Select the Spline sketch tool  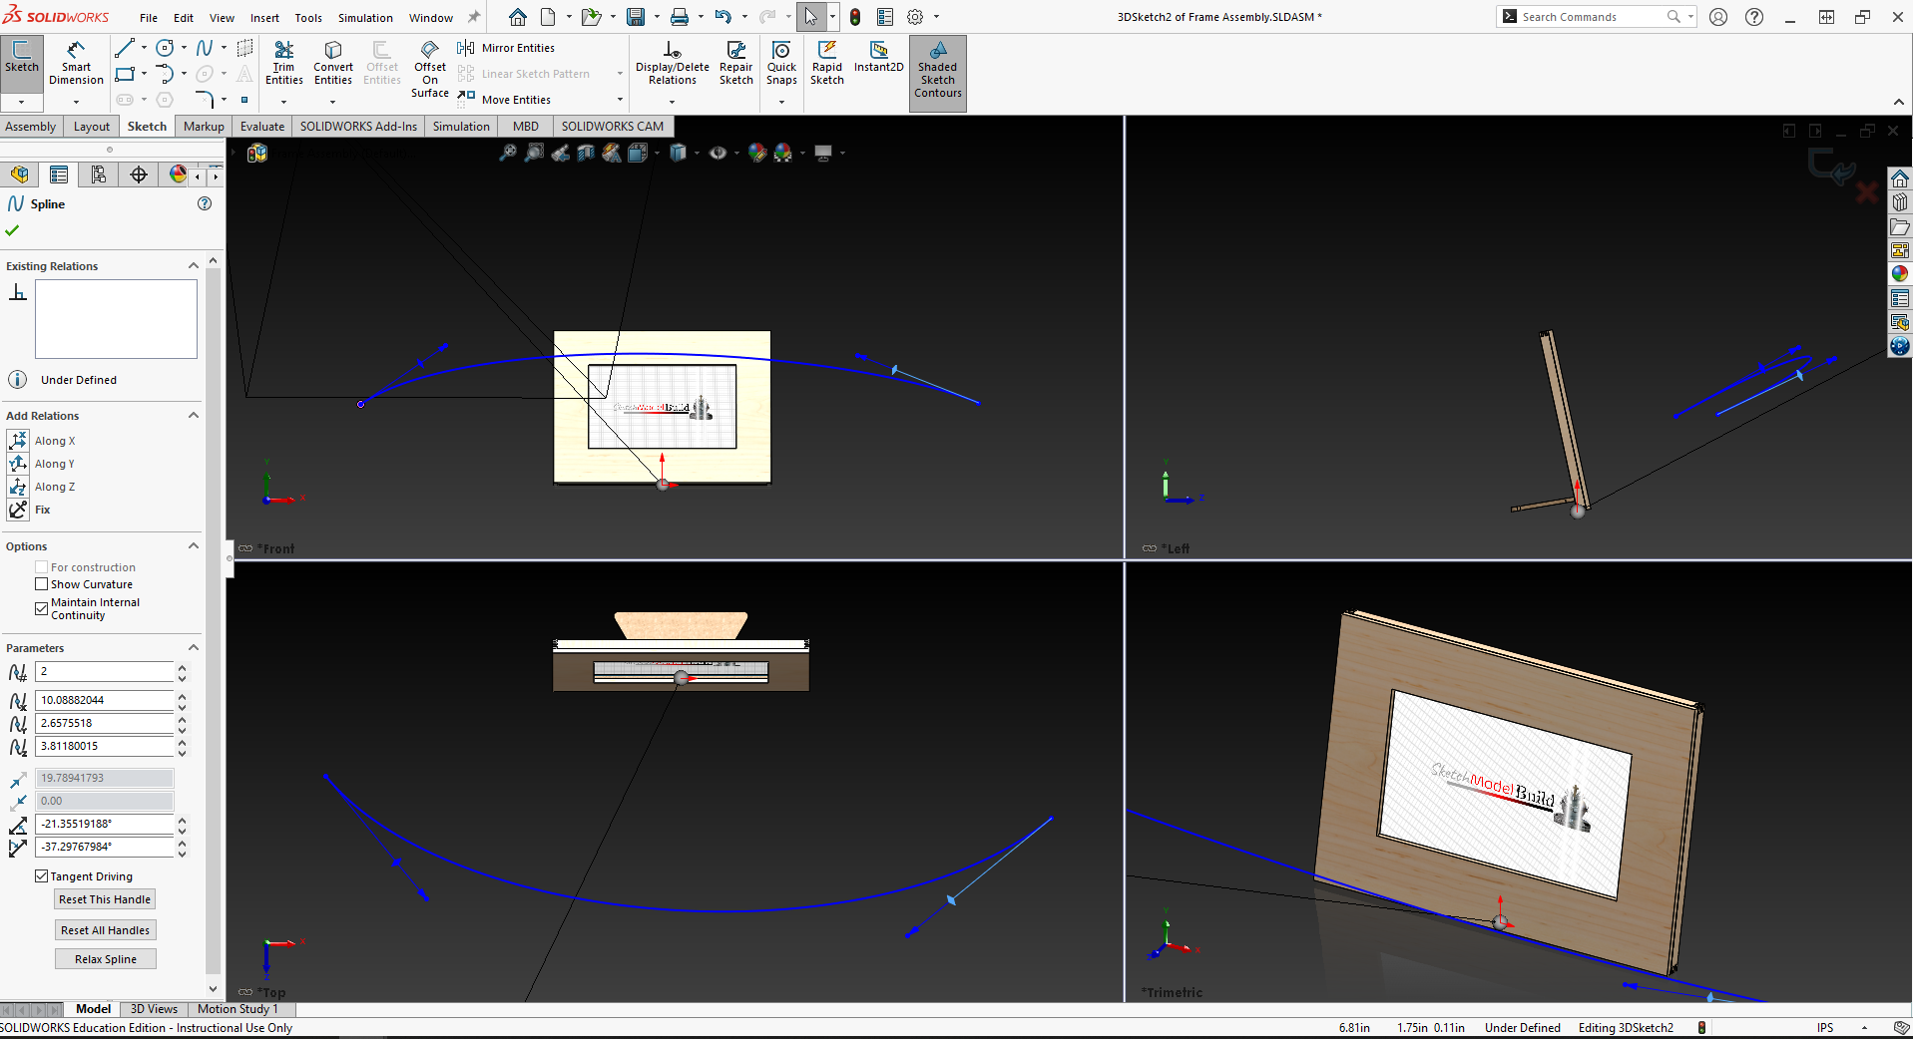[205, 48]
